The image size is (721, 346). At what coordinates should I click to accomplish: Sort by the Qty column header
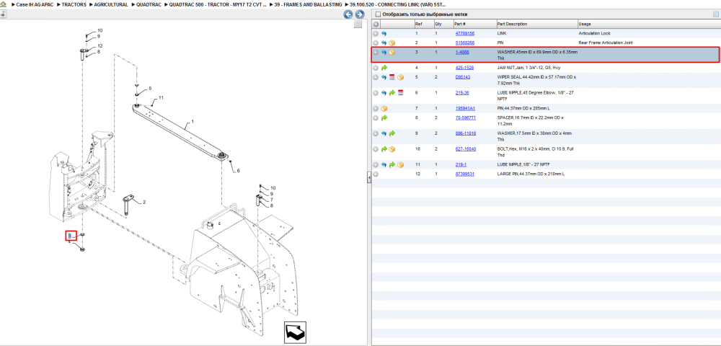[x=443, y=24]
